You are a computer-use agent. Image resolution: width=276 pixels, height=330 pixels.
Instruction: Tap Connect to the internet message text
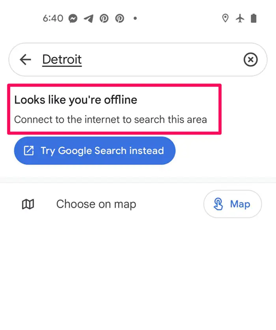pos(110,119)
